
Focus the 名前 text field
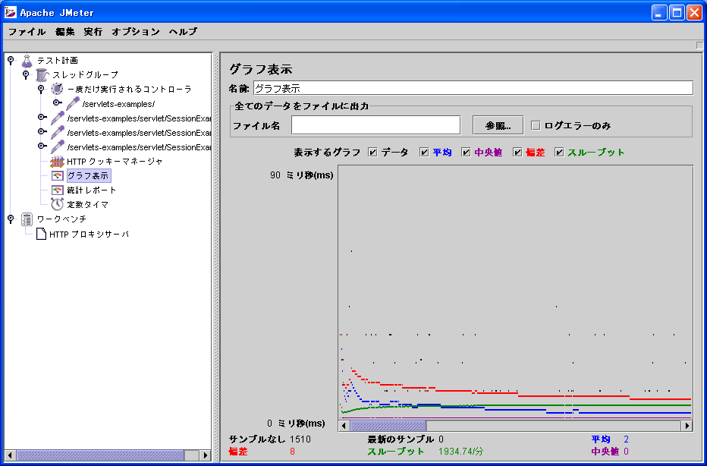tap(473, 88)
